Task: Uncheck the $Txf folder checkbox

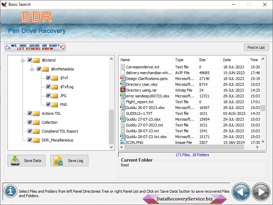Action: coord(48,78)
